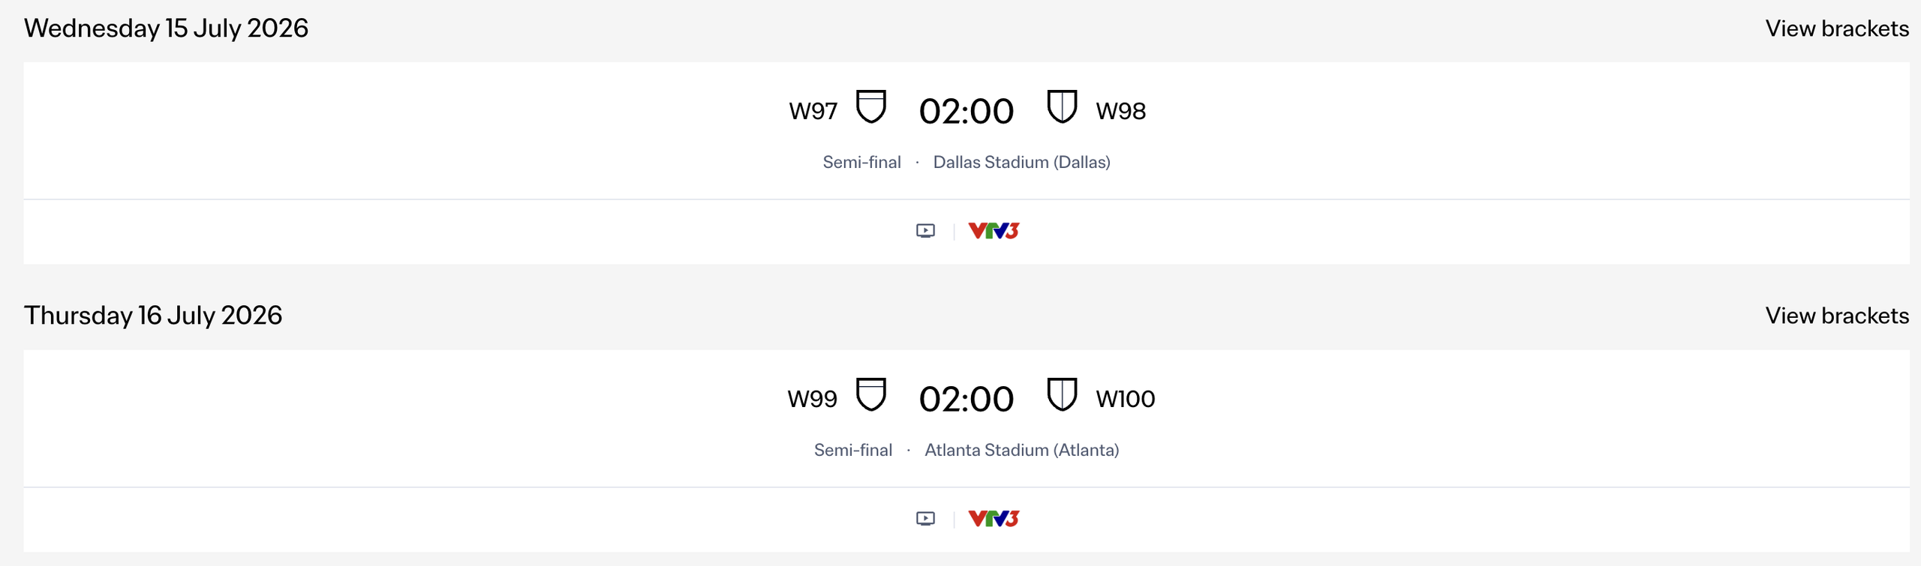Select the W99 team name
The width and height of the screenshot is (1921, 566).
click(x=812, y=399)
